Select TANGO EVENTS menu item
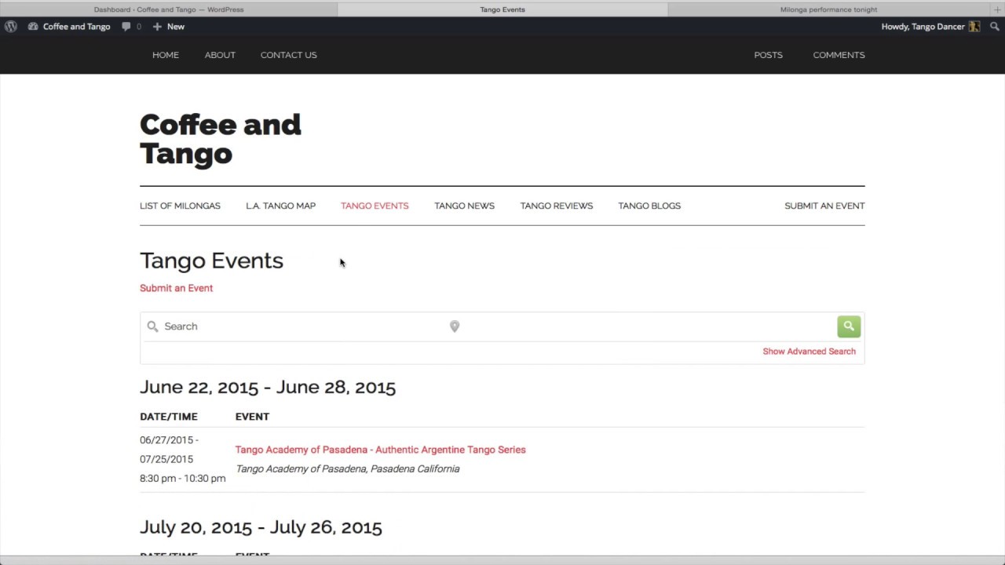This screenshot has height=565, width=1005. tap(375, 206)
